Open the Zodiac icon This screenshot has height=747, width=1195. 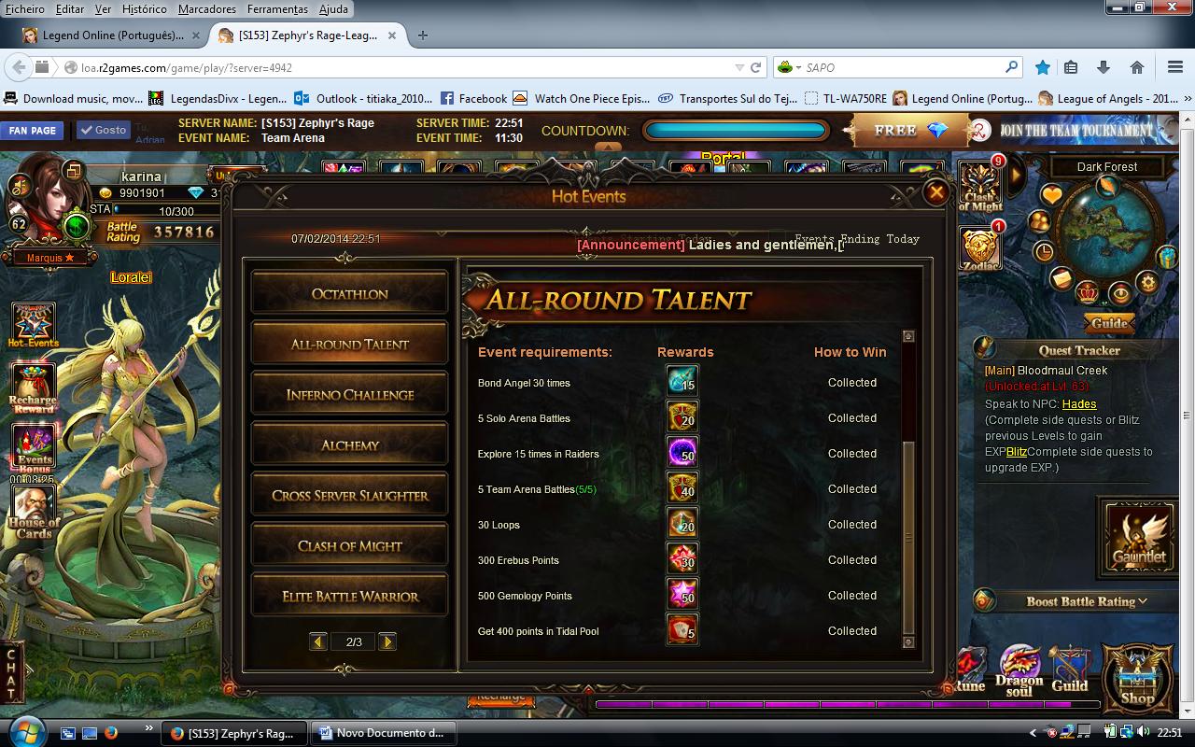pyautogui.click(x=980, y=247)
